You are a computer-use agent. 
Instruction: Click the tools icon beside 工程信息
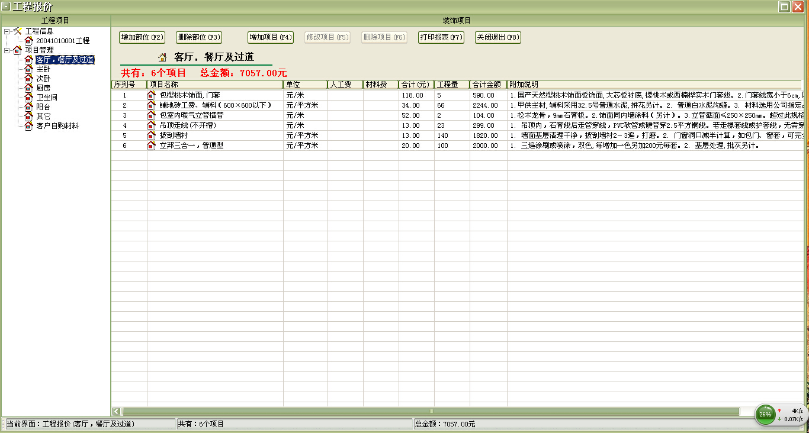pyautogui.click(x=17, y=31)
